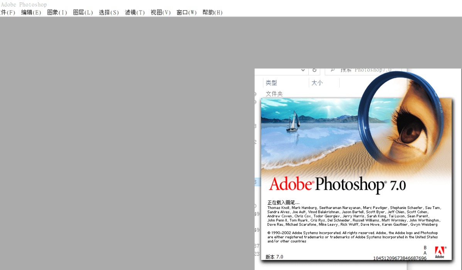Open the 图象(I) menu

(57, 12)
